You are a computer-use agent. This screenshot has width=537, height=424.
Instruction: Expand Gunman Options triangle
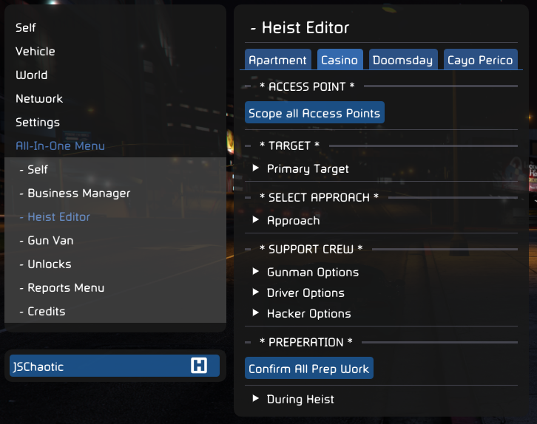[255, 272]
